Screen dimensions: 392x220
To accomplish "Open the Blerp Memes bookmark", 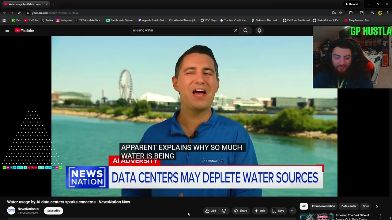I will tap(358, 20).
